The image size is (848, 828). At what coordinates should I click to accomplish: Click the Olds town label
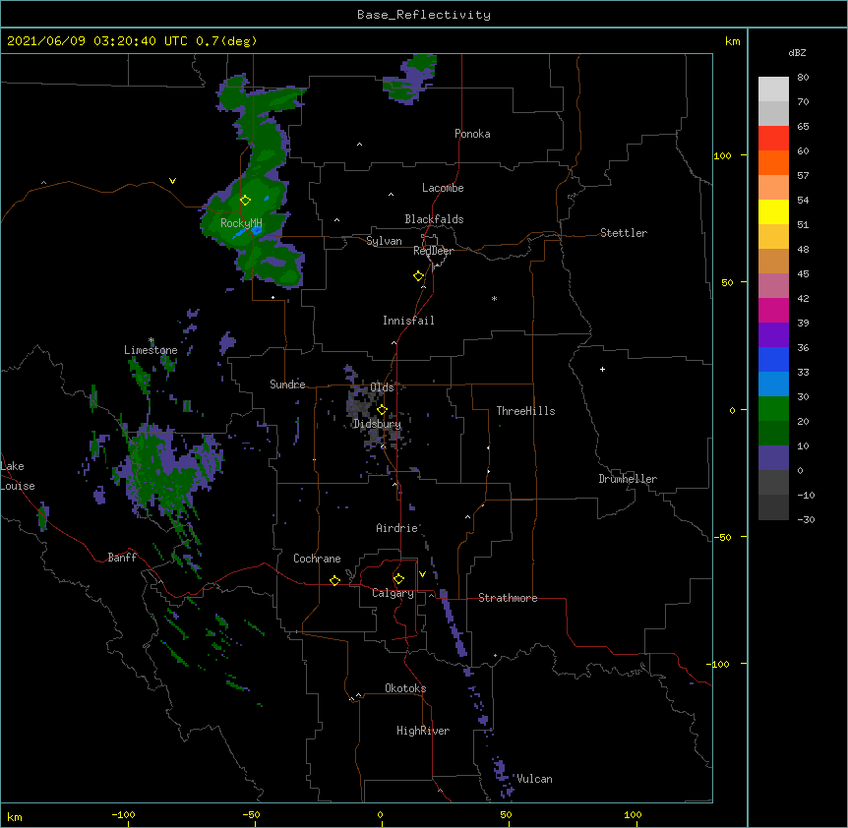[383, 387]
